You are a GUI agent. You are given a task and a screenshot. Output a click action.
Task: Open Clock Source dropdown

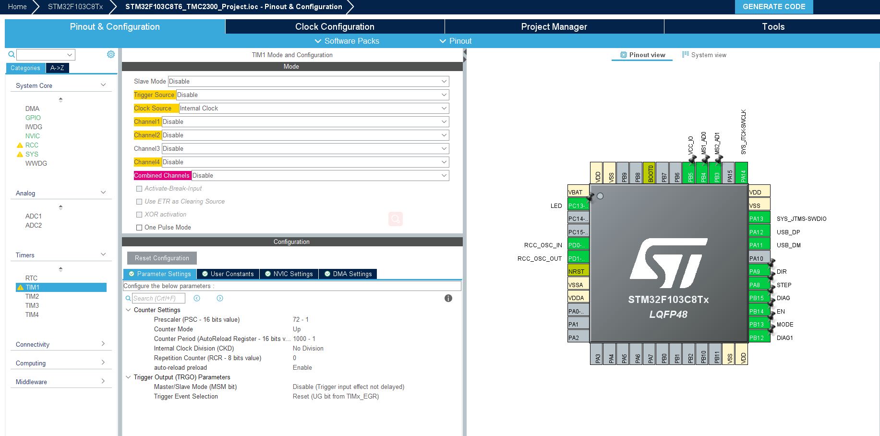point(314,109)
